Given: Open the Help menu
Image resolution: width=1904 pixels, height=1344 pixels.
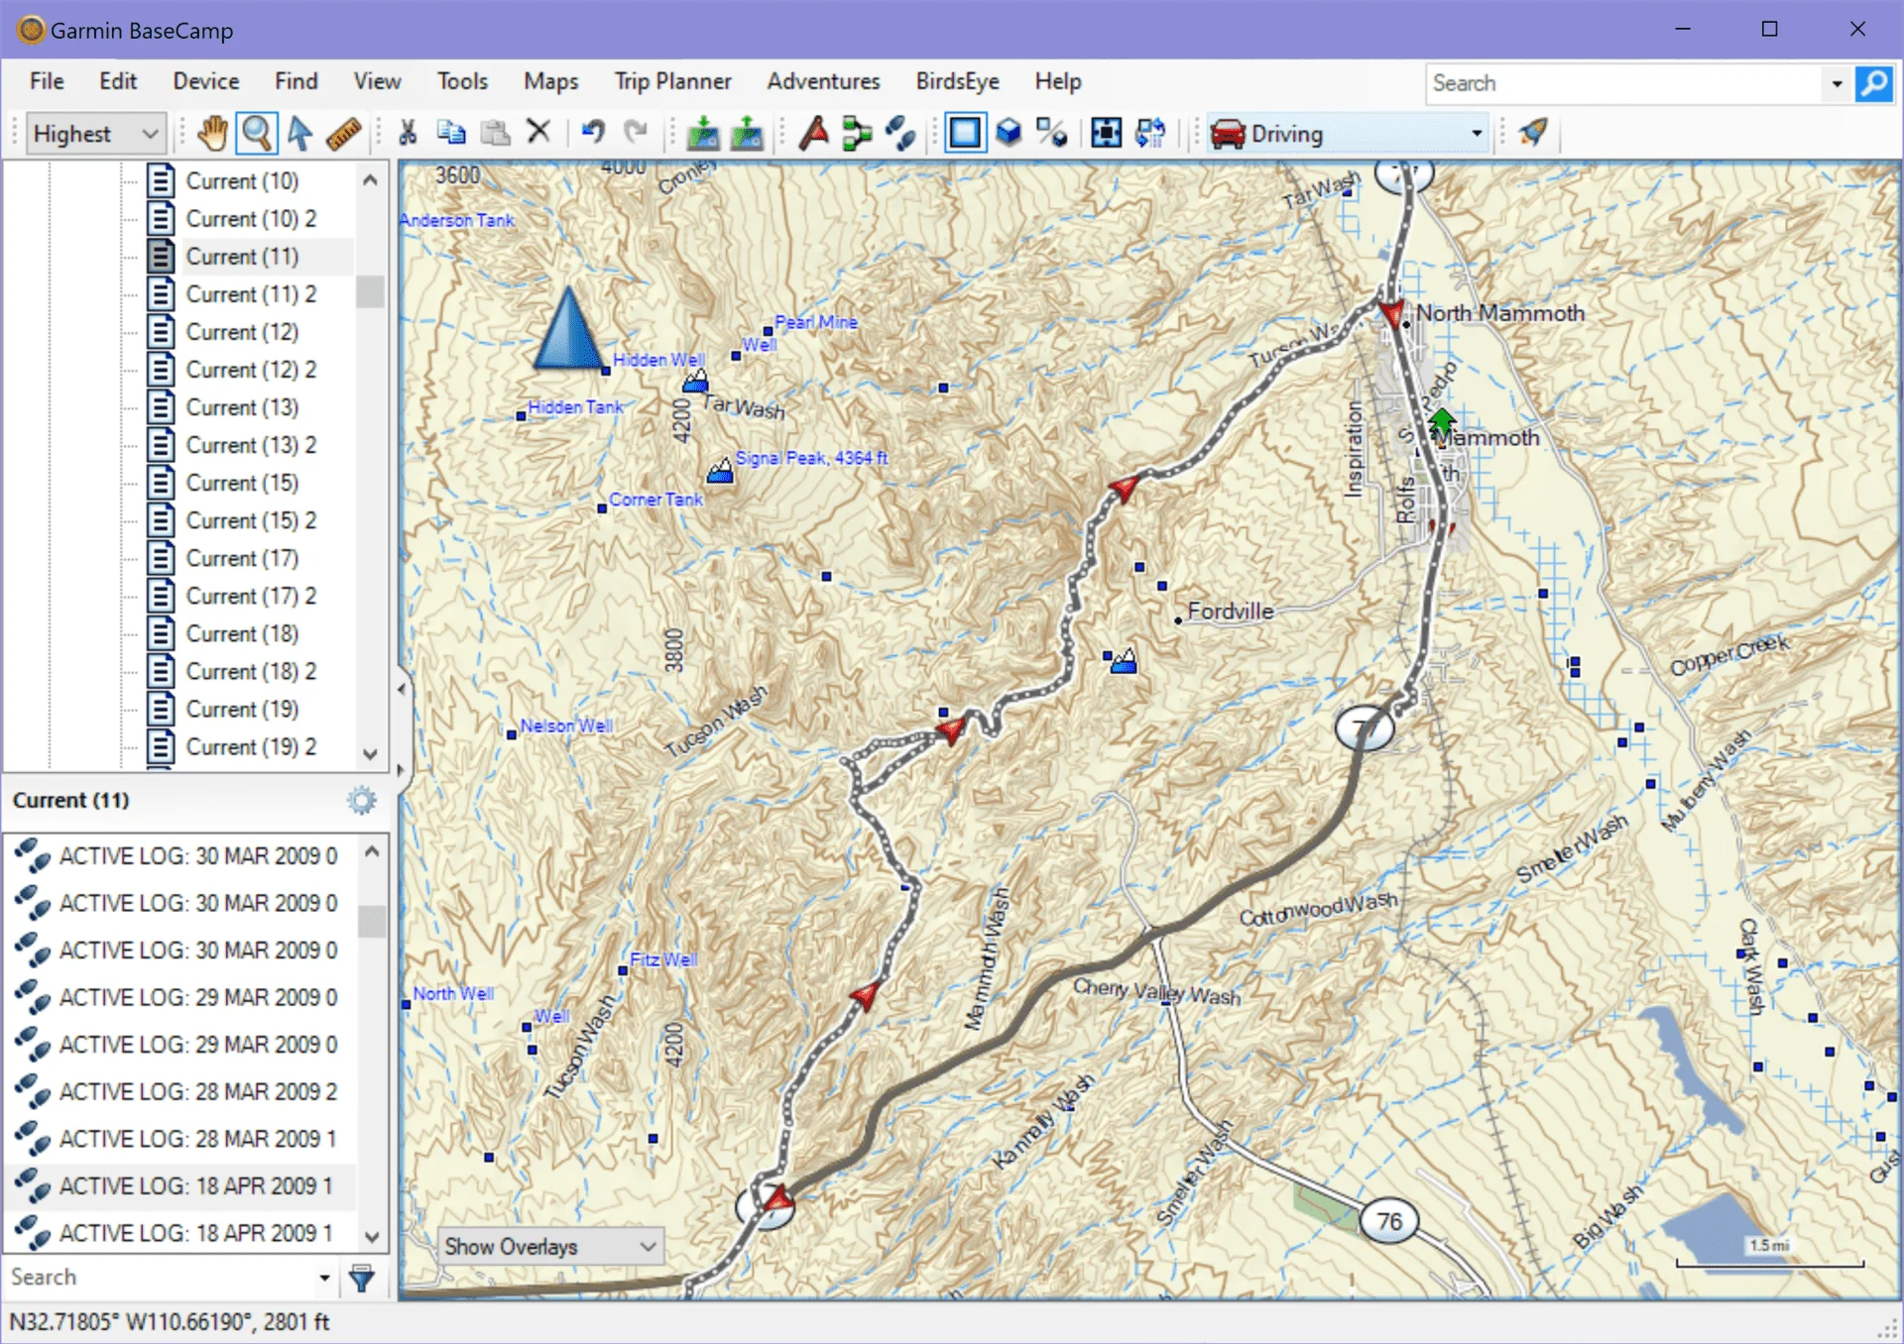Looking at the screenshot, I should pyautogui.click(x=1058, y=81).
